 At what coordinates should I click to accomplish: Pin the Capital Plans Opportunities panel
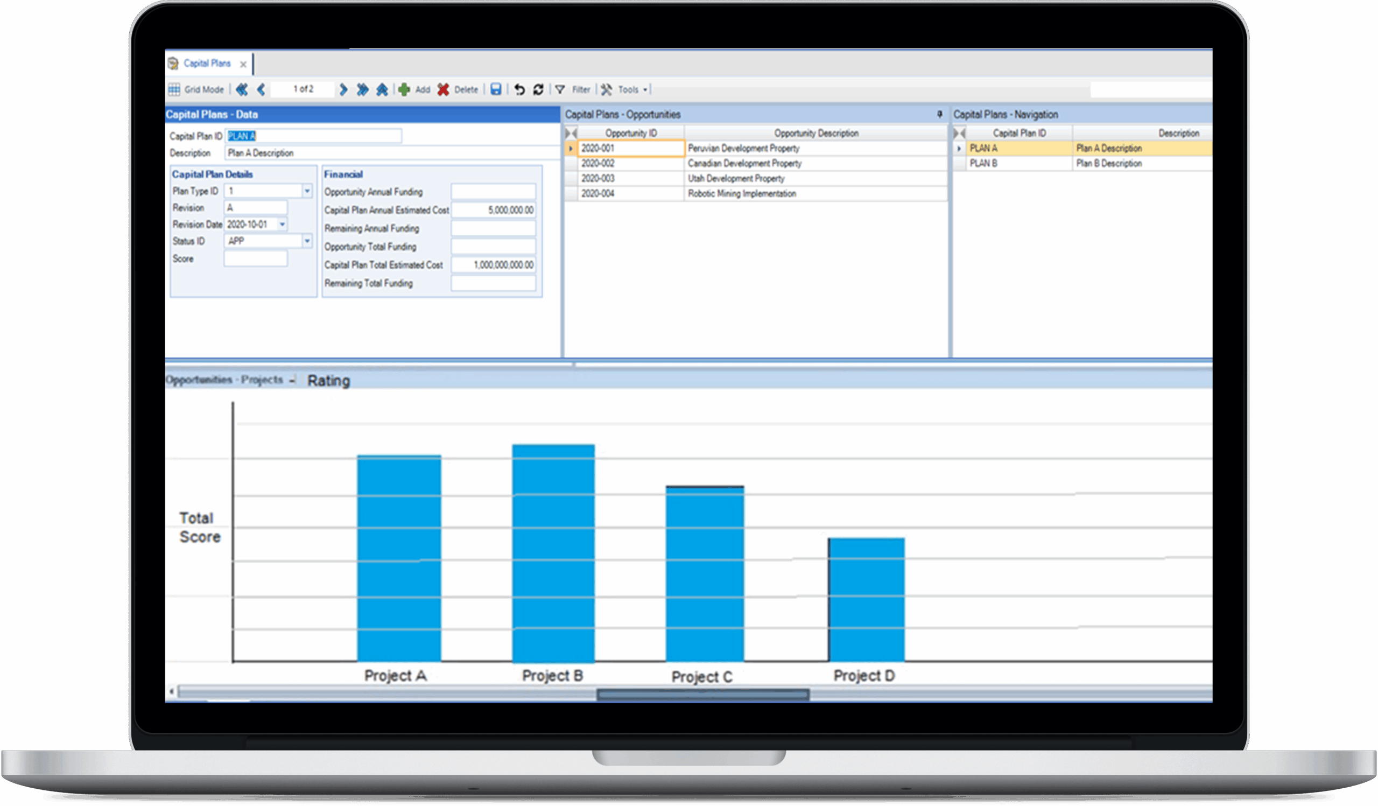tap(939, 114)
